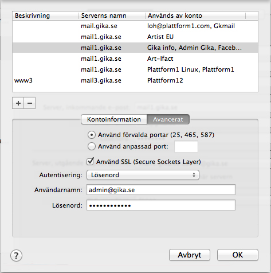271x273 pixels.
Task: Click the Avbryt button
Action: click(190, 255)
